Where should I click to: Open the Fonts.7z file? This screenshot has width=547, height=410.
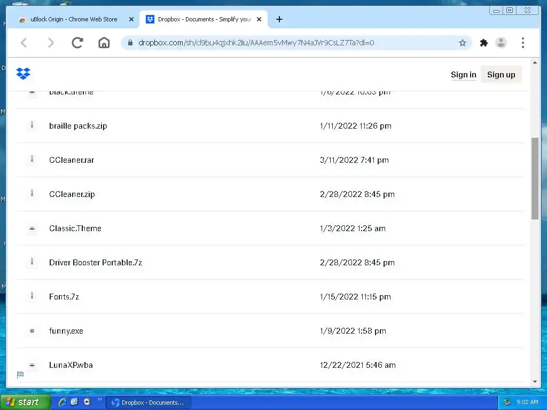(64, 297)
